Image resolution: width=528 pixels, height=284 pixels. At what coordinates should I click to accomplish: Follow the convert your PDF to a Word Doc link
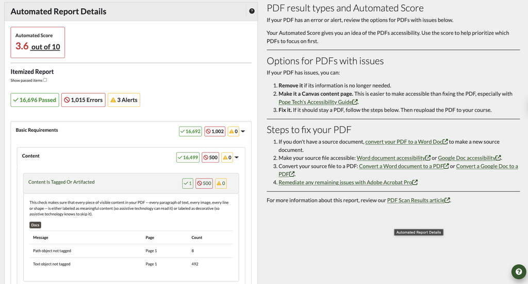coord(406,141)
